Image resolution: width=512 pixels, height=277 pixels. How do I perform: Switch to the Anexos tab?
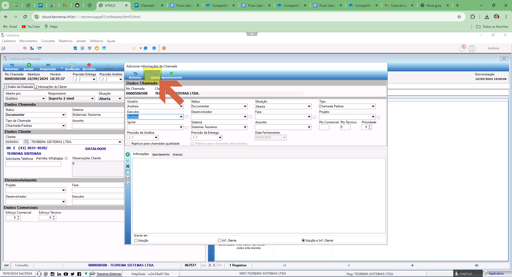pos(177,154)
